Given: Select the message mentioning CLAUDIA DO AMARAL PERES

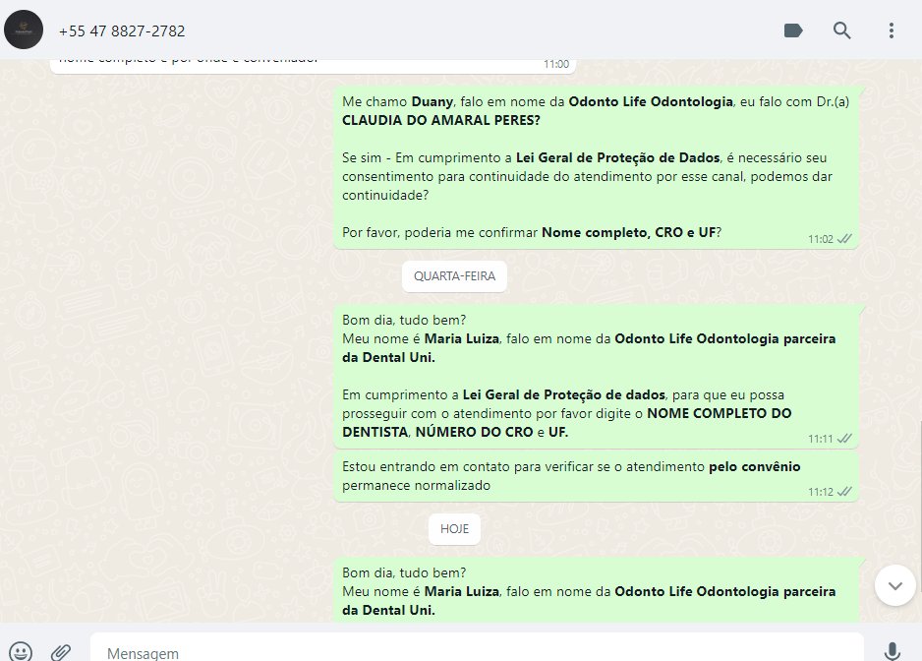Looking at the screenshot, I should (x=597, y=167).
